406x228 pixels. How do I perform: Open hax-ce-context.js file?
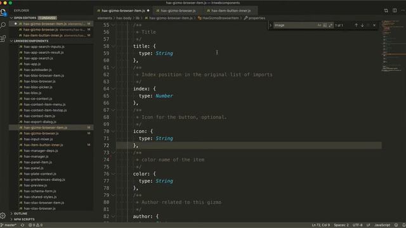coord(38,99)
